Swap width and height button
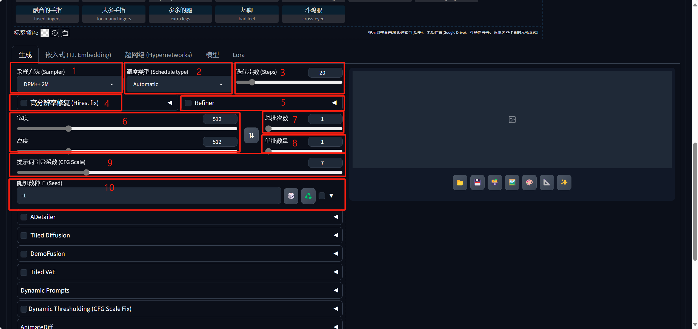This screenshot has height=329, width=698. [x=251, y=135]
